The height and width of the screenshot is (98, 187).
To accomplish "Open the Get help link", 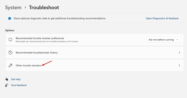I will tap(16, 79).
